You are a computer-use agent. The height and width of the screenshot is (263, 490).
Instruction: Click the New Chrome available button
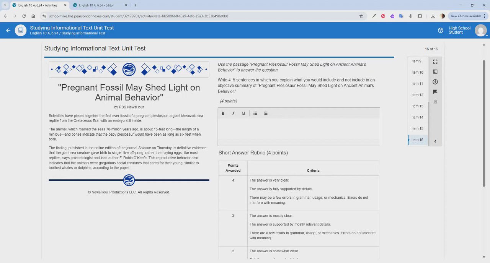tap(465, 16)
